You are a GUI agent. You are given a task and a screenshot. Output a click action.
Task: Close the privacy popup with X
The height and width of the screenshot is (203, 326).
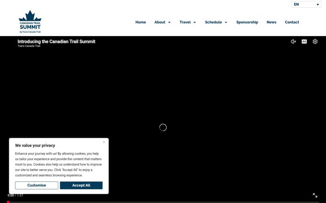coord(104,142)
